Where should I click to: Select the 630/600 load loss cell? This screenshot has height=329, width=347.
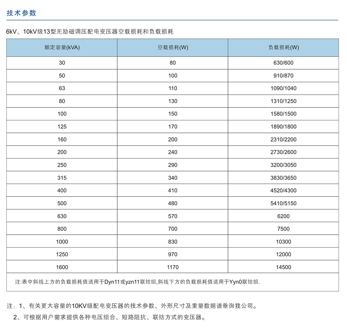click(283, 63)
